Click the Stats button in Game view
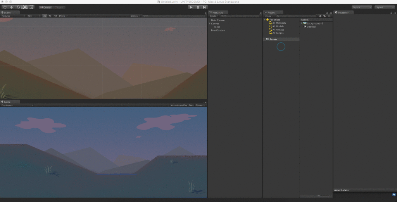The image size is (397, 202). 191,105
